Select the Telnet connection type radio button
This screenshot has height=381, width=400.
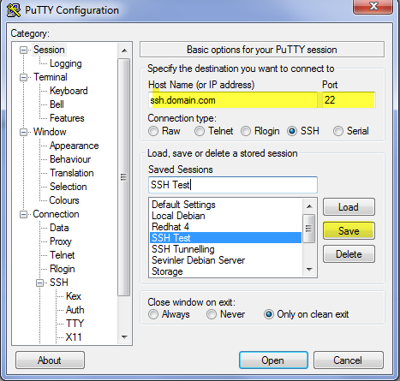(x=200, y=131)
